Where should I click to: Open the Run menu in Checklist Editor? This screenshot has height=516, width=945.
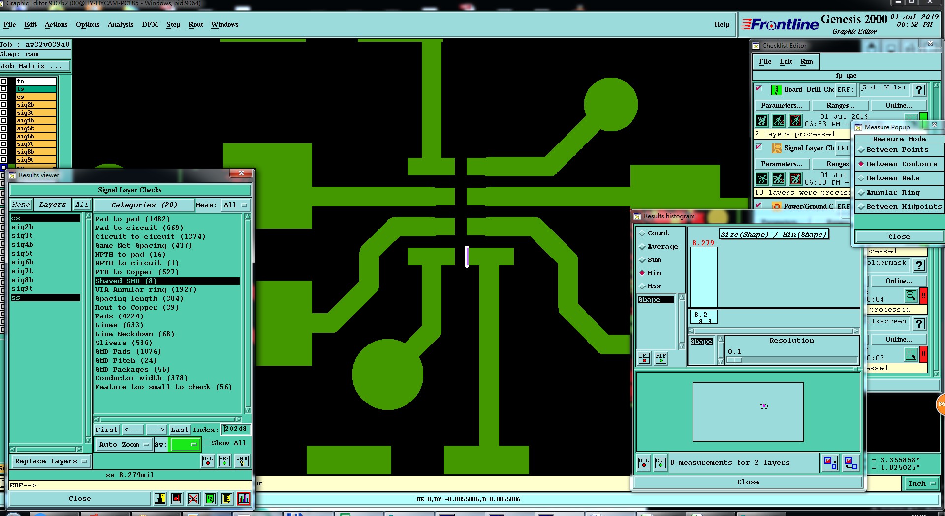[x=807, y=62]
